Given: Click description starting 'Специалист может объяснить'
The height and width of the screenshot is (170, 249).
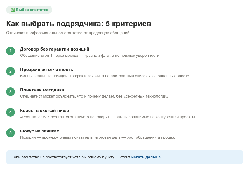Looking at the screenshot, I should point(94,96).
